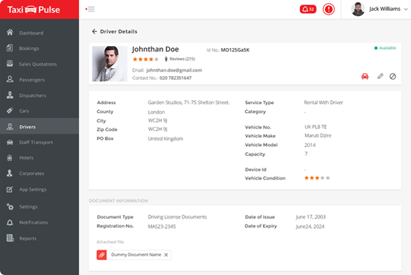Click Rental With Driver service type
Viewport: 411px width, 275px height.
coord(323,102)
